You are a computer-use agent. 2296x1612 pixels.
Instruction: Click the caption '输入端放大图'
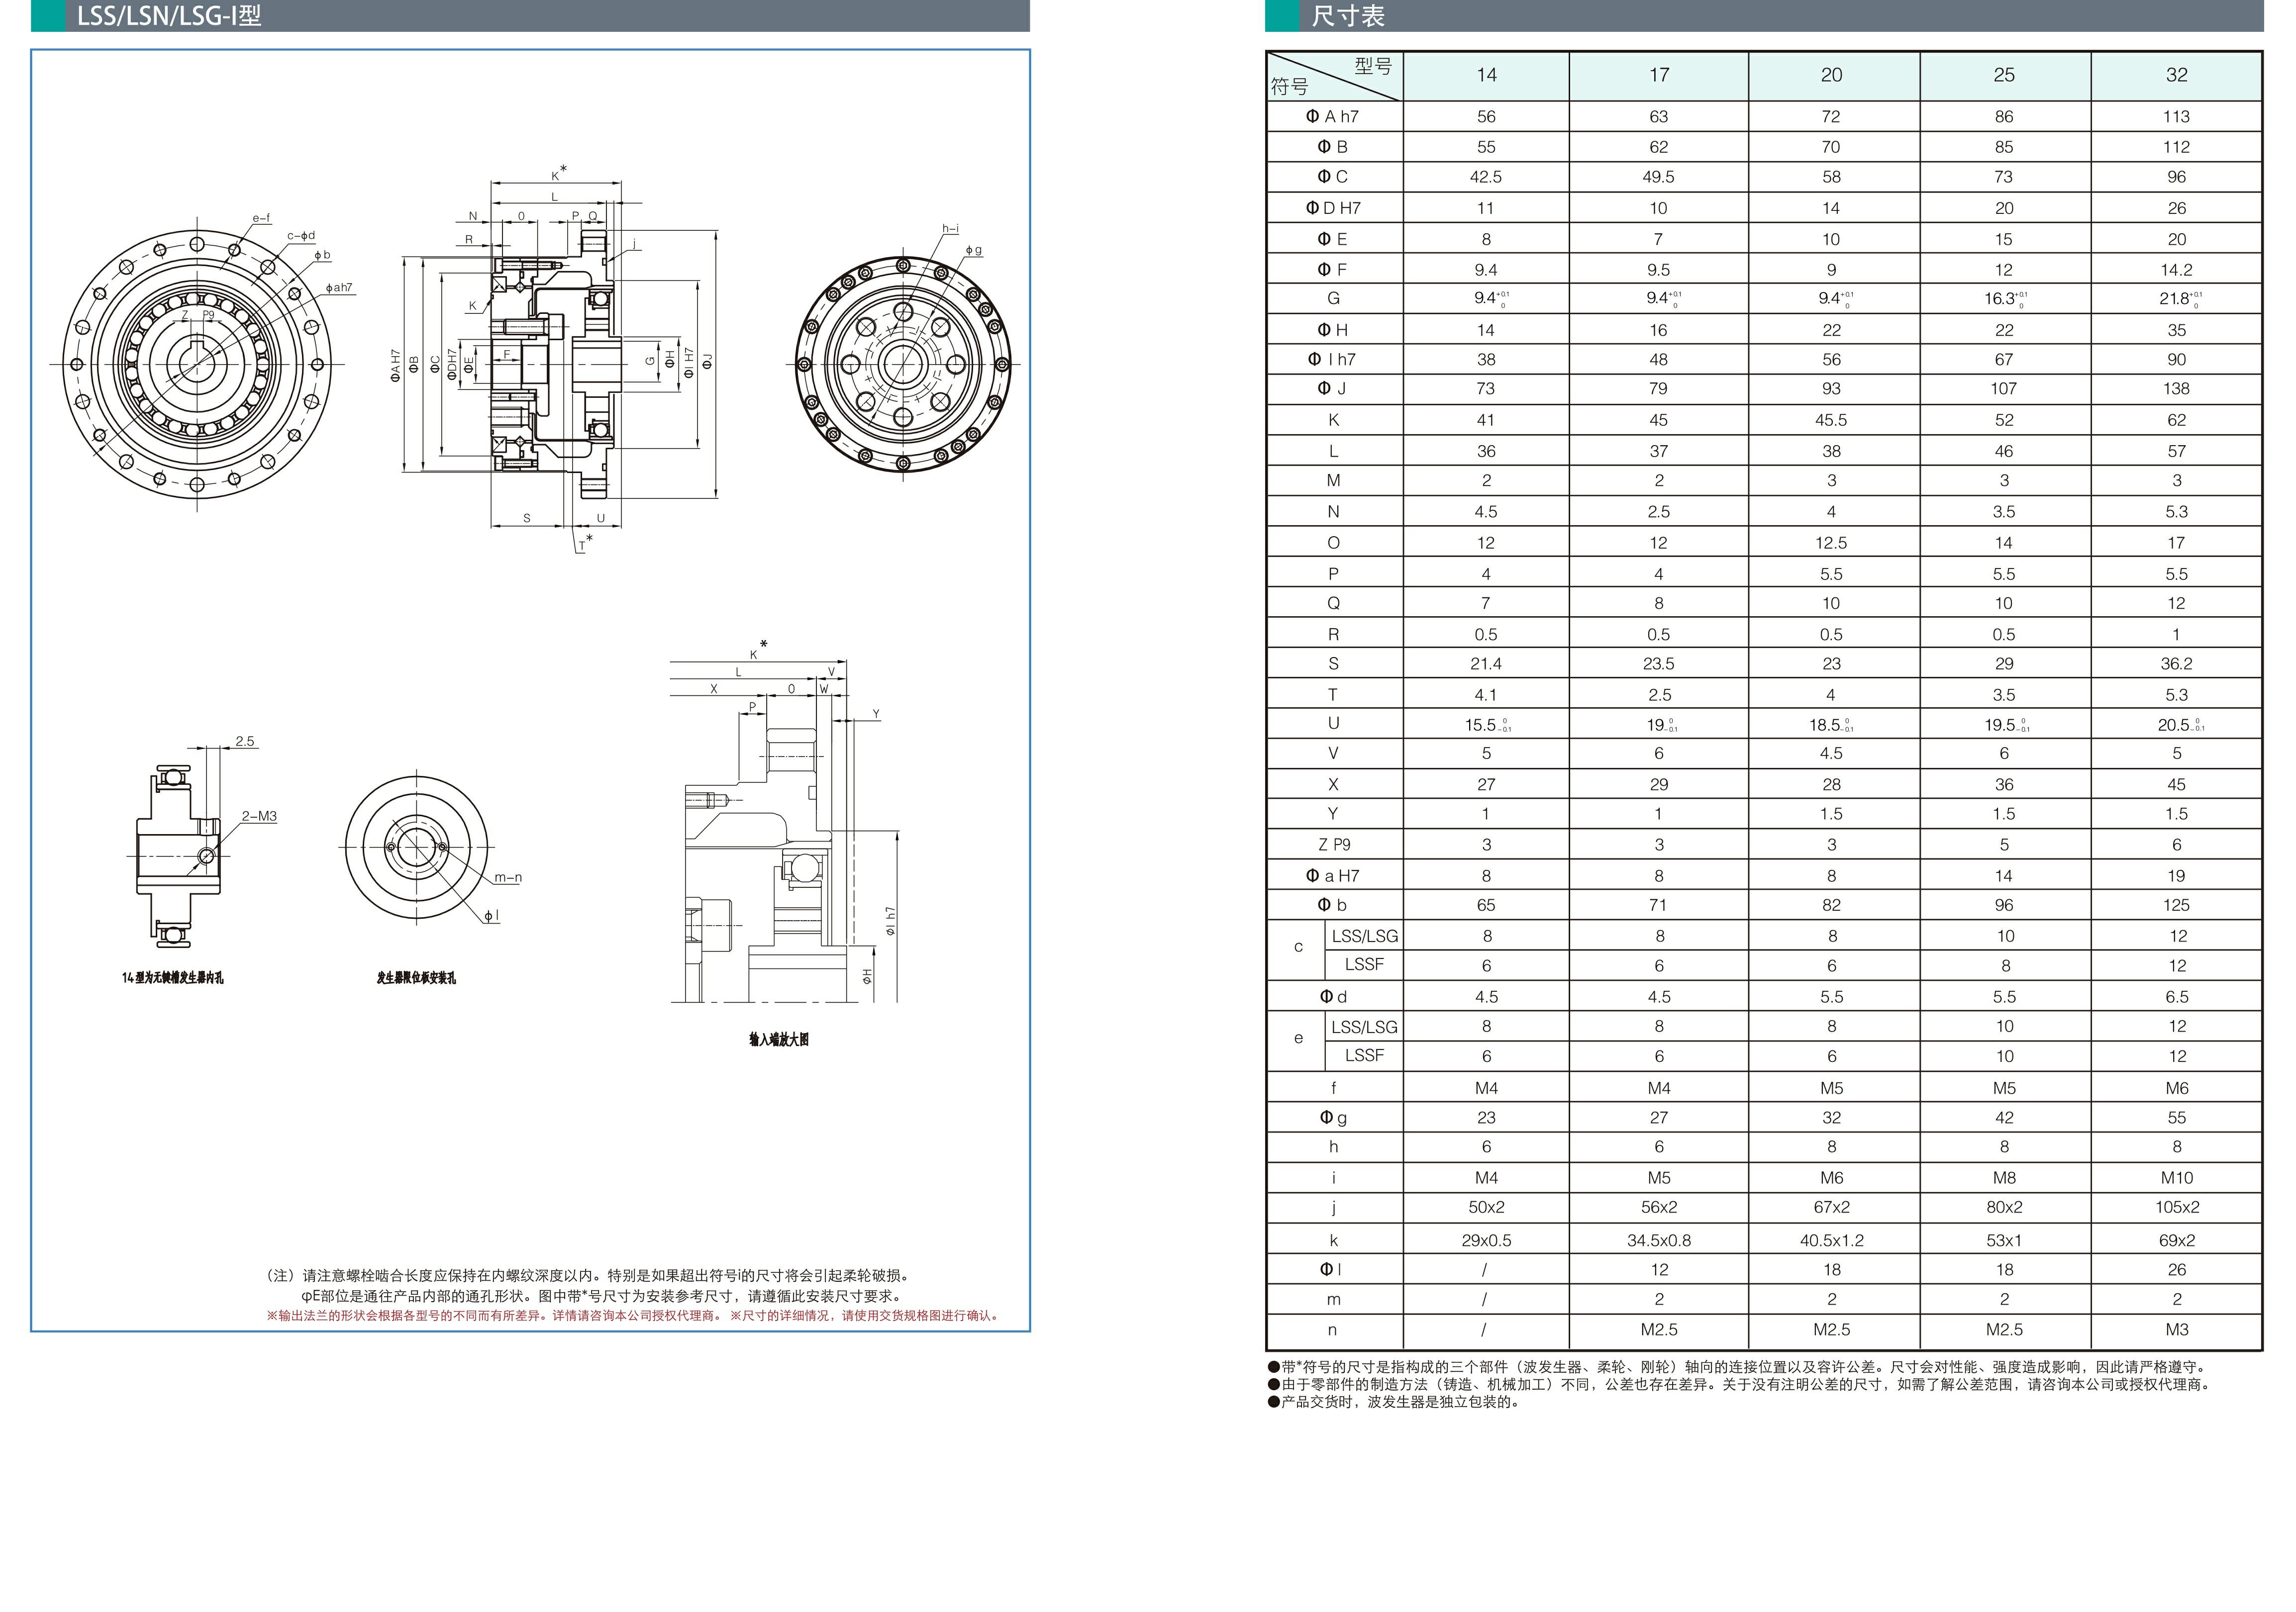[x=779, y=1040]
